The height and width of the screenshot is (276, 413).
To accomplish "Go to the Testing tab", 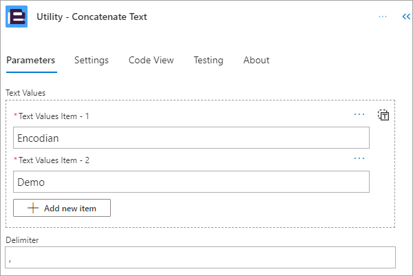I will (209, 61).
